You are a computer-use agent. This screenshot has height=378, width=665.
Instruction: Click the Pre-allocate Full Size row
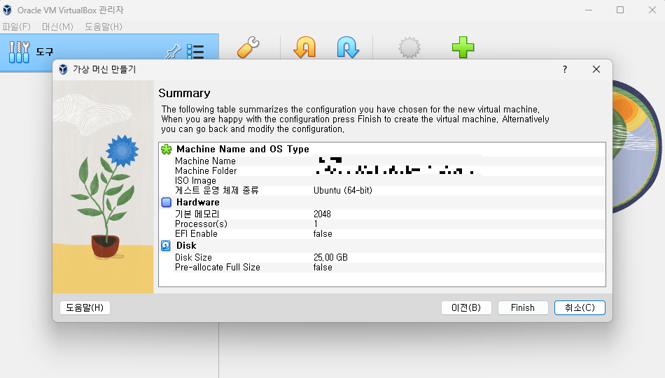coord(382,268)
